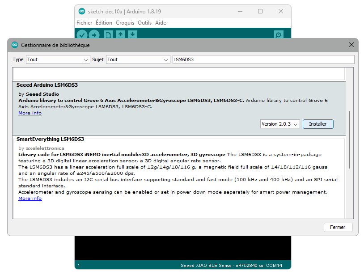Image resolution: width=364 pixels, height=275 pixels.
Task: Click the Fermer button
Action: pyautogui.click(x=338, y=227)
